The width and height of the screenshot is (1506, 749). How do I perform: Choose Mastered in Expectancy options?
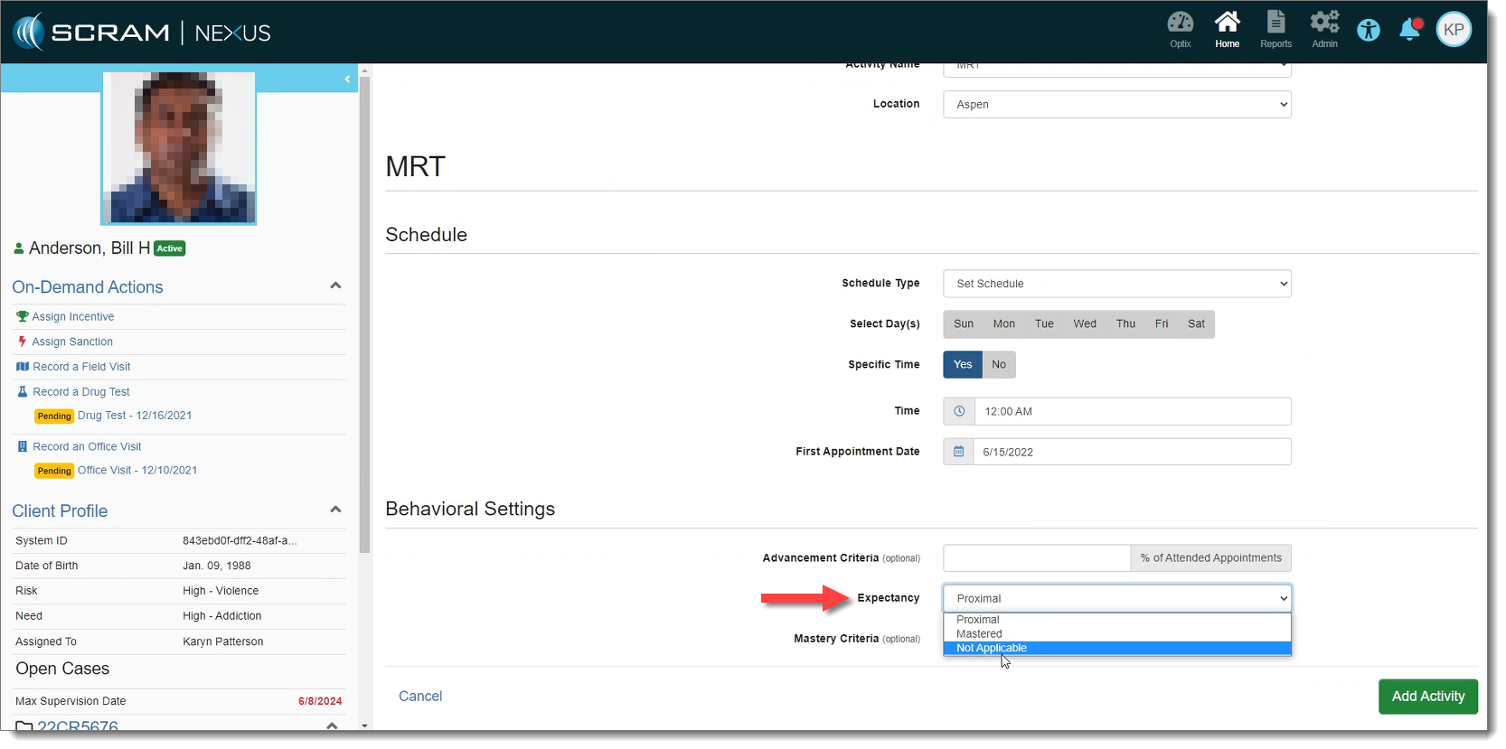[x=979, y=634]
